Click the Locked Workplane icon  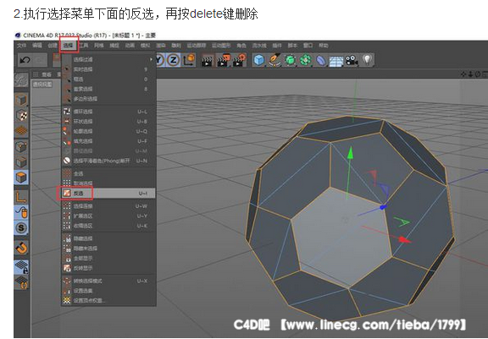pos(21,267)
